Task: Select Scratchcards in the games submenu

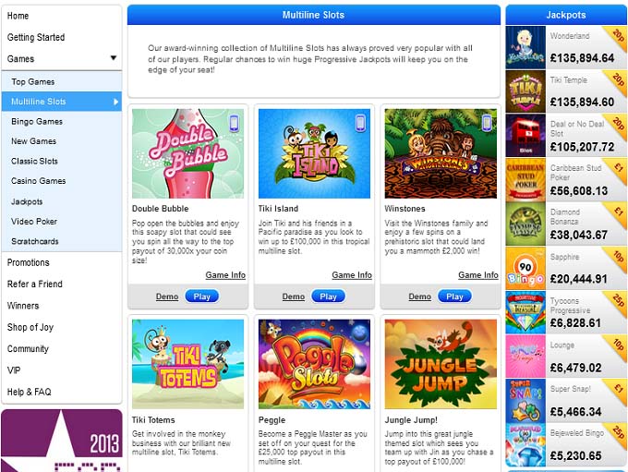Action: click(x=35, y=241)
